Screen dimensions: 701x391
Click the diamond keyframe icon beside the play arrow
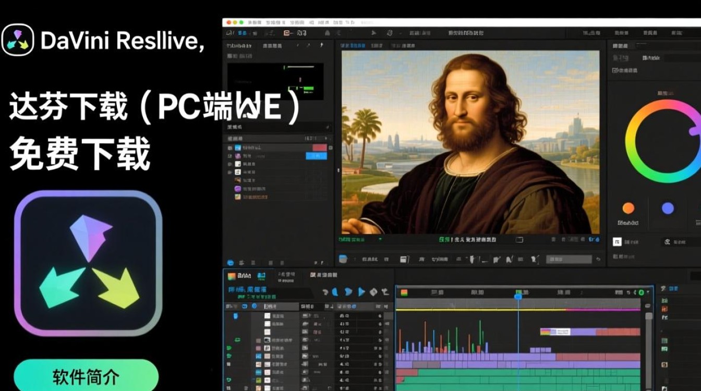click(x=373, y=292)
